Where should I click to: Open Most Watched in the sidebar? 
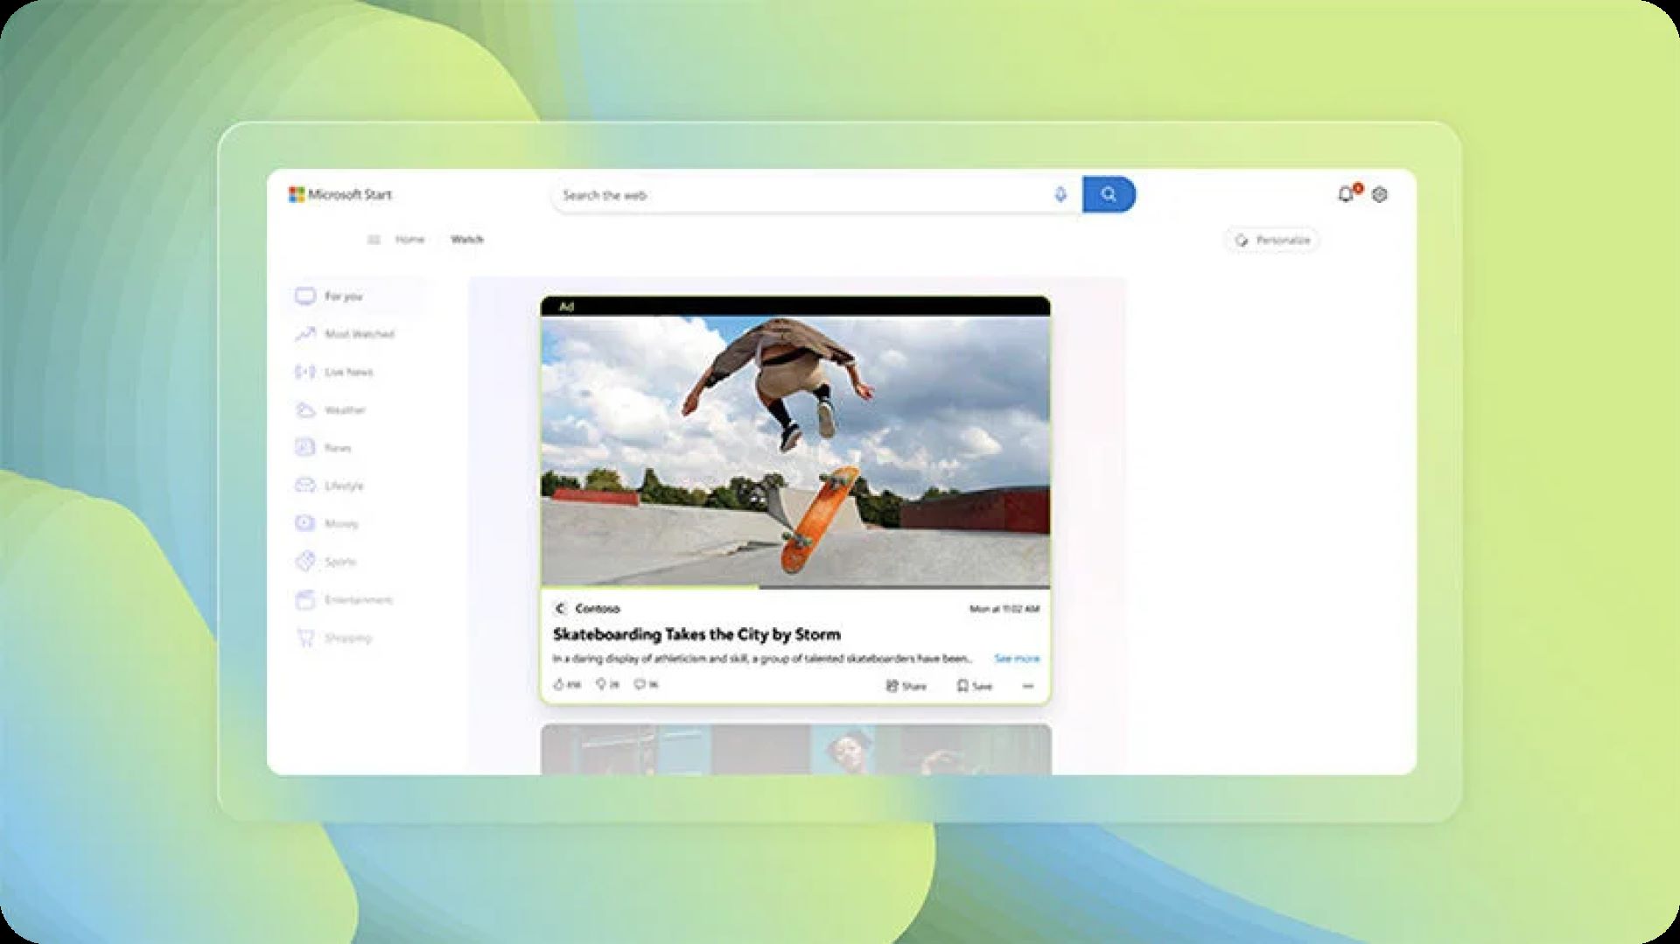346,334
